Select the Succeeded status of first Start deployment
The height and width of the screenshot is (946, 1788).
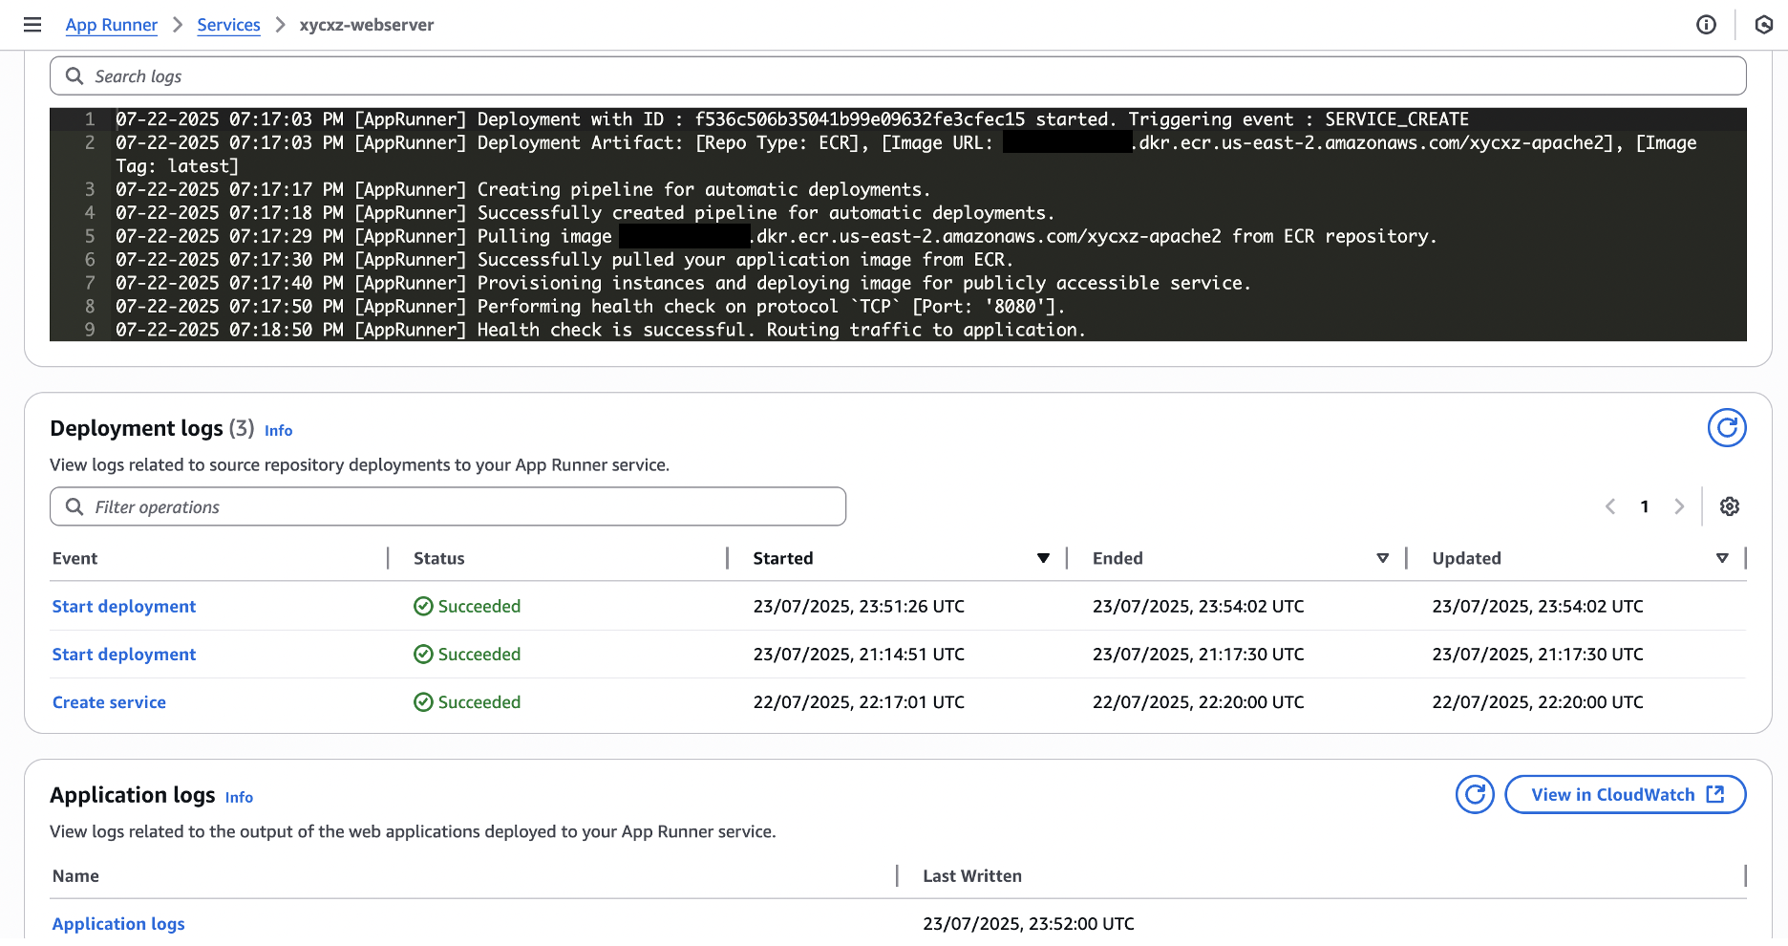422,606
